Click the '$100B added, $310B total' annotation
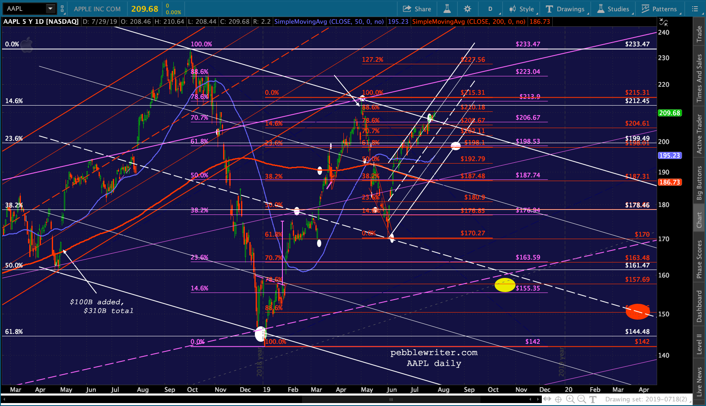Viewport: 706px width, 406px height. coord(102,306)
